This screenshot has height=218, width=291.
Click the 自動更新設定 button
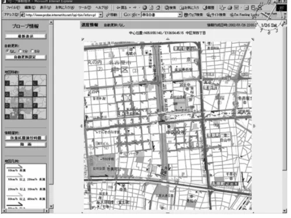point(26,57)
